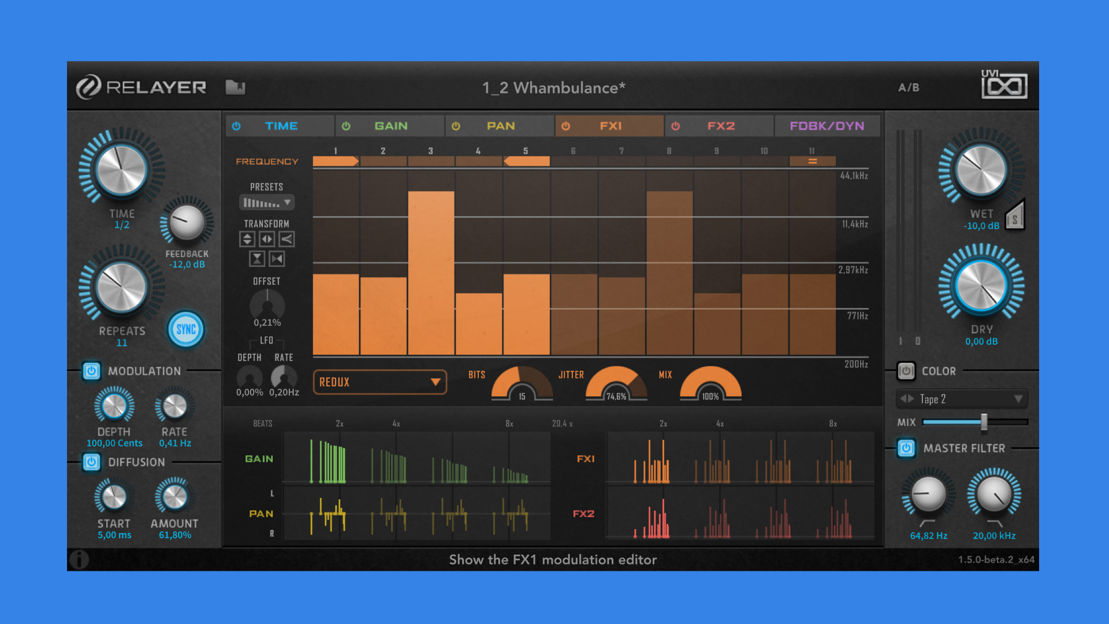Enable the COLOR section power switch

click(906, 371)
